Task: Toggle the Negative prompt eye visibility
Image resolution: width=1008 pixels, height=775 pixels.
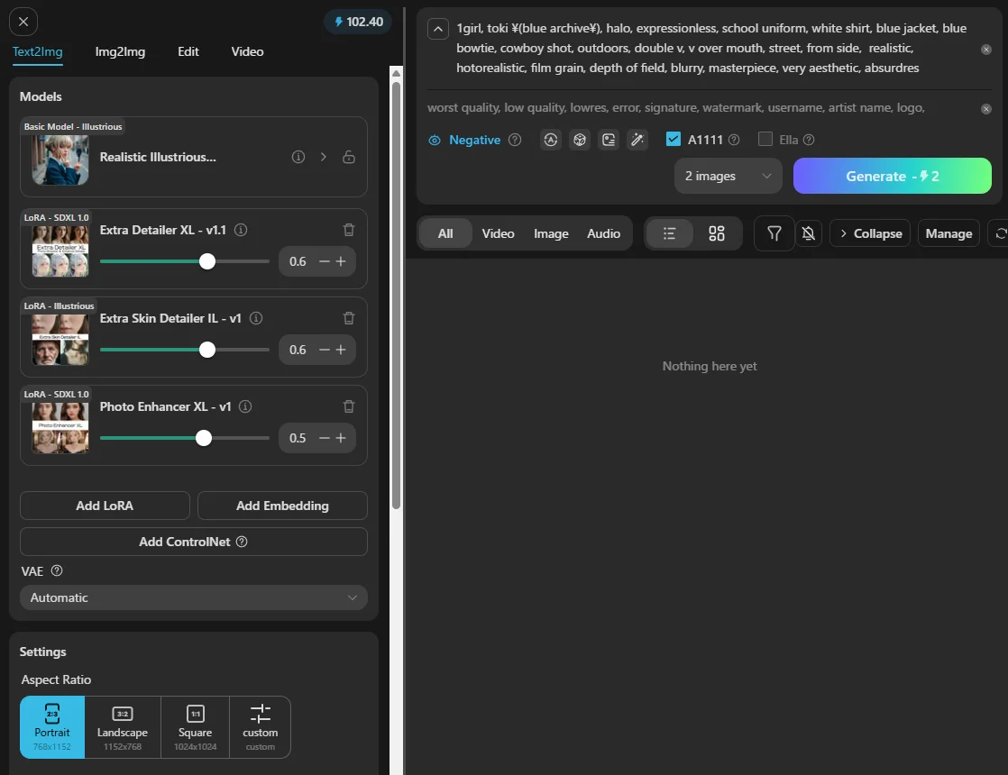Action: [x=435, y=141]
